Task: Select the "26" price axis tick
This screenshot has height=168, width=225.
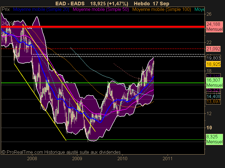Action: point(209,14)
